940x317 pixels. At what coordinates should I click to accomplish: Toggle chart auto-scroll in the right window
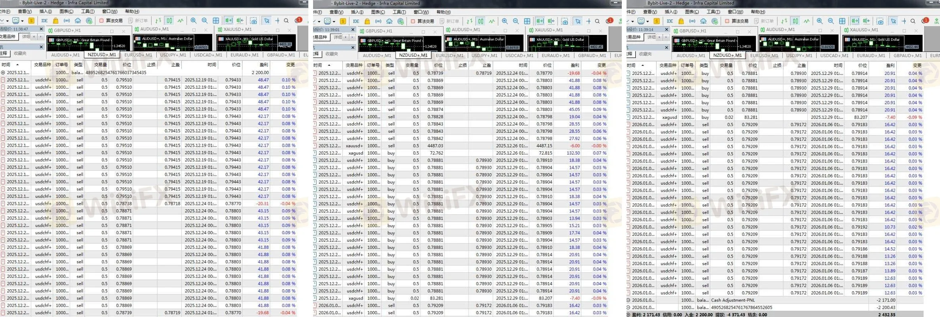855,21
